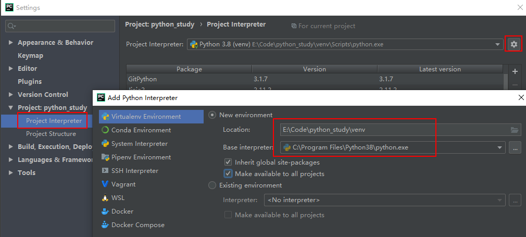526x237 pixels.
Task: Click the browse button beside Existing Interpreter field
Action: pos(515,200)
